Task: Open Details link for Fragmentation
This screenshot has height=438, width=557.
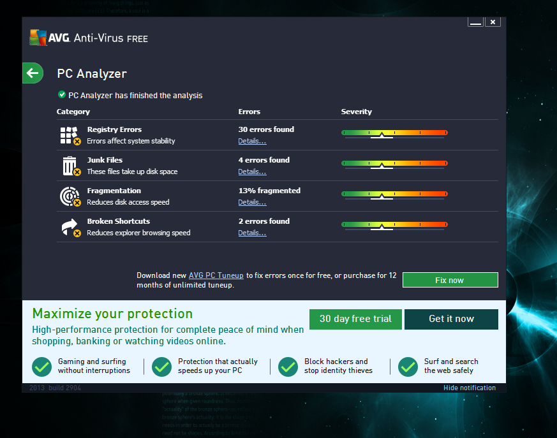Action: tap(252, 202)
